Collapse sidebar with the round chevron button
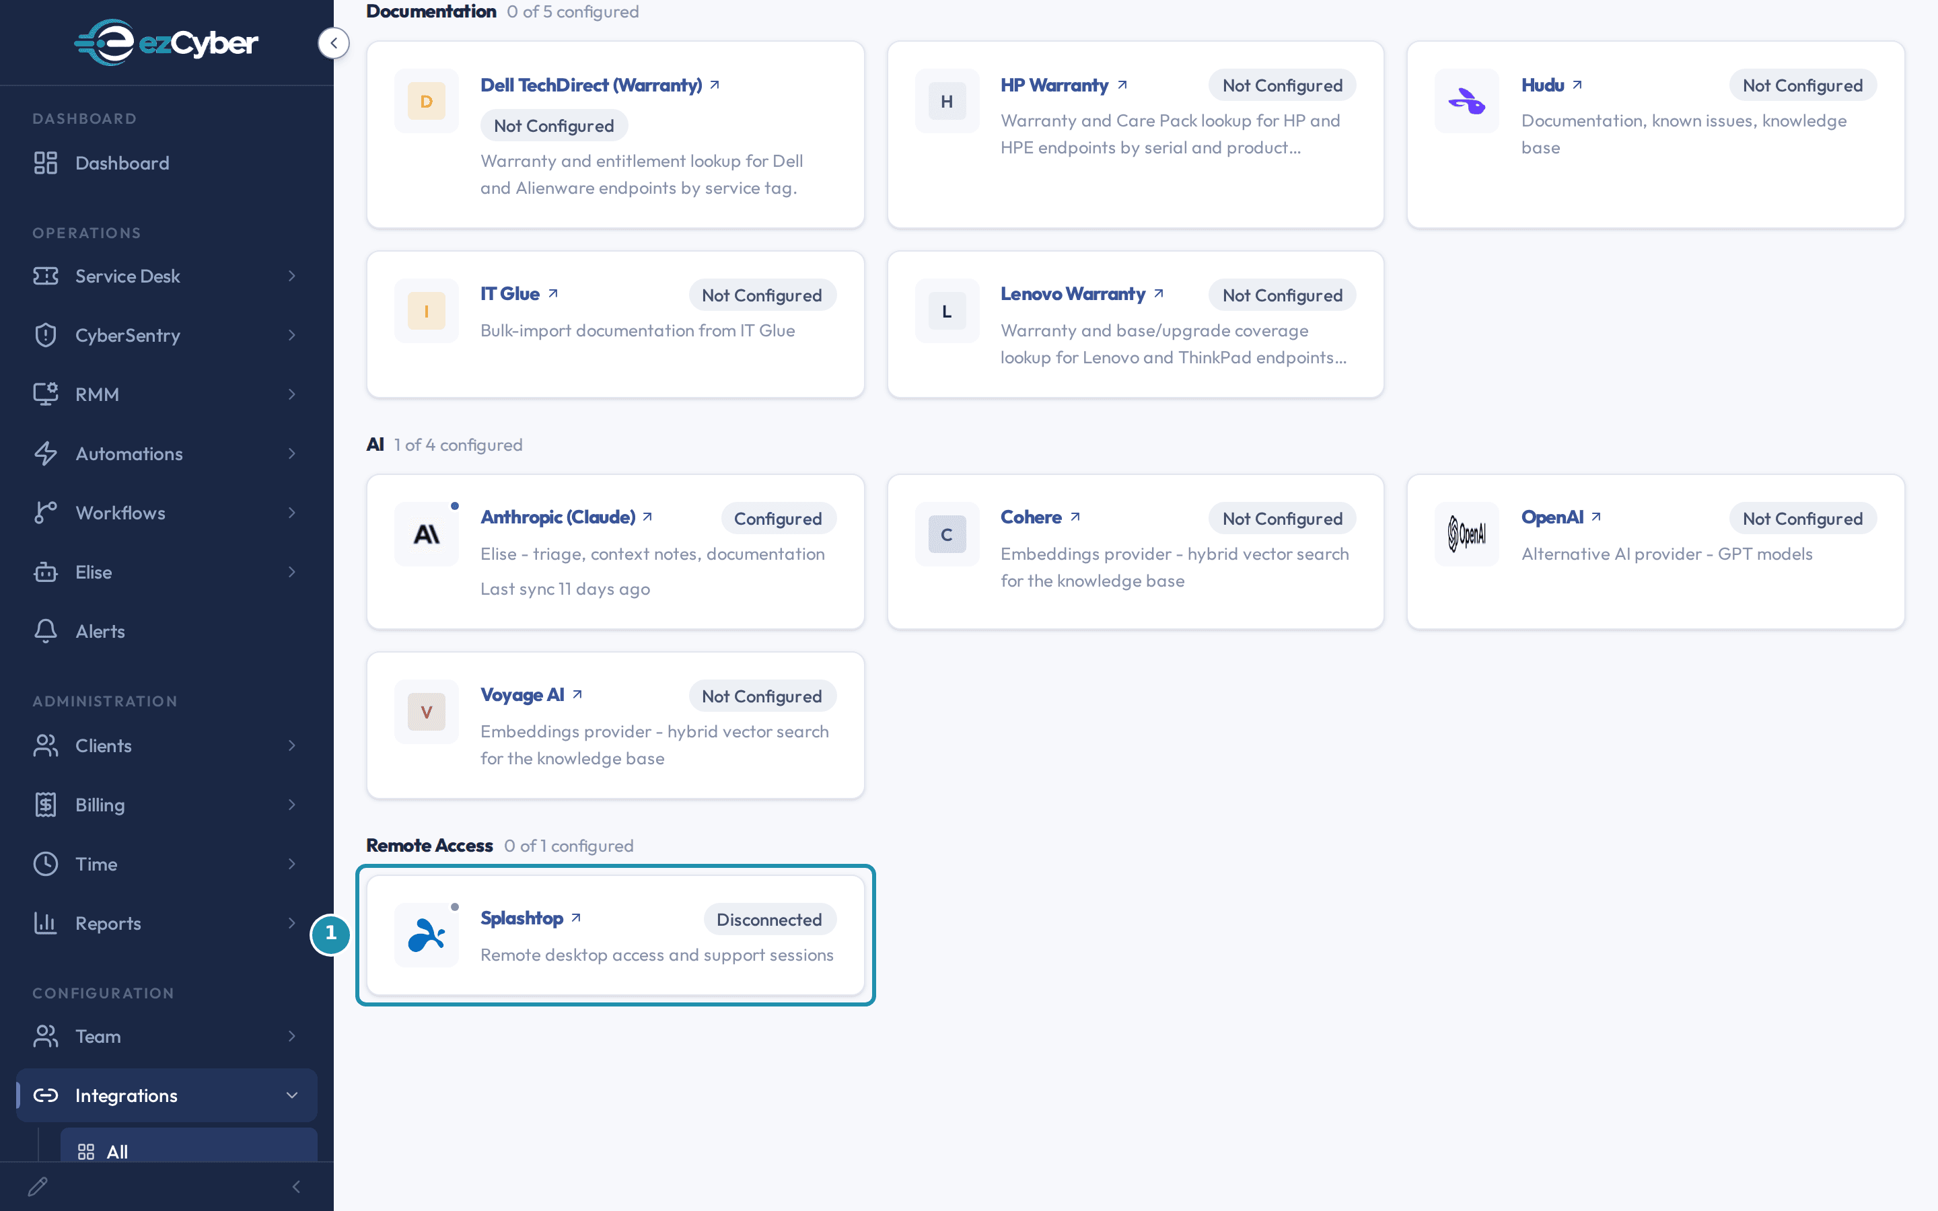 point(333,42)
